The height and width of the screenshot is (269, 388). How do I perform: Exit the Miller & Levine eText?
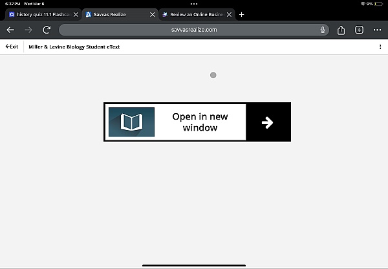12,47
